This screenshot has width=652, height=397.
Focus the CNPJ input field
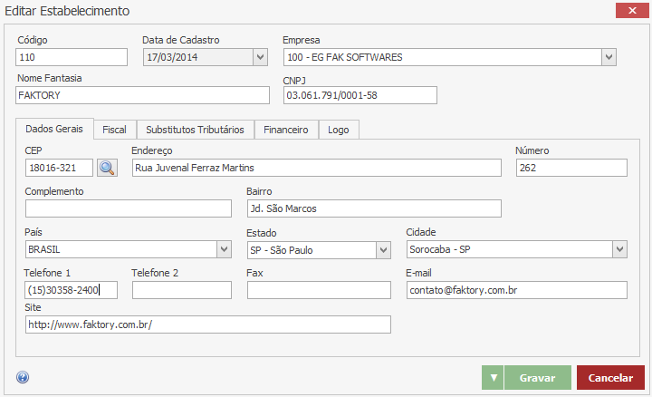(x=360, y=95)
